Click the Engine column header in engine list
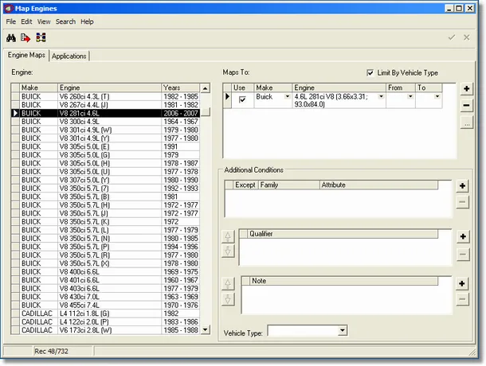486x366 pixels. (x=110, y=88)
